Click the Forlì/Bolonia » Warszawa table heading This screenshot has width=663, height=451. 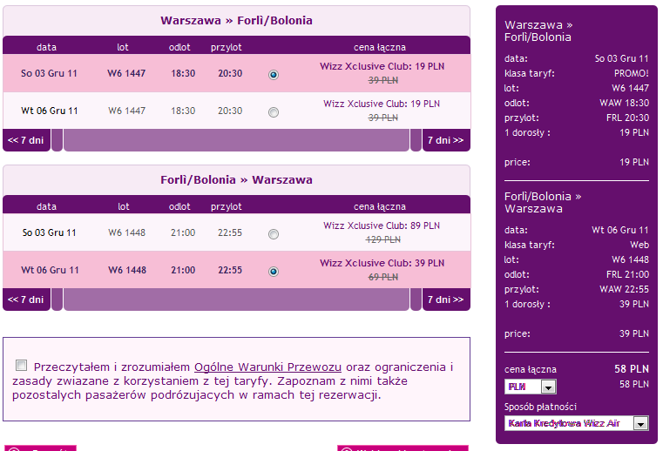236,180
